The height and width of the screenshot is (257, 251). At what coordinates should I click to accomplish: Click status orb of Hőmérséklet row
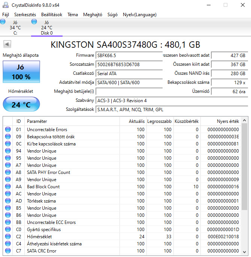click(8, 236)
